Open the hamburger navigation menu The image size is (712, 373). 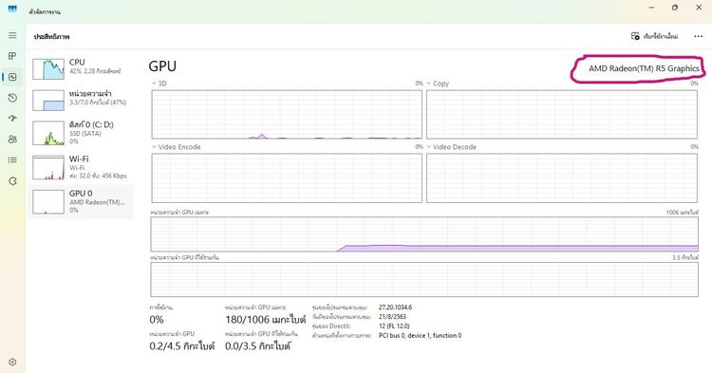pos(12,35)
